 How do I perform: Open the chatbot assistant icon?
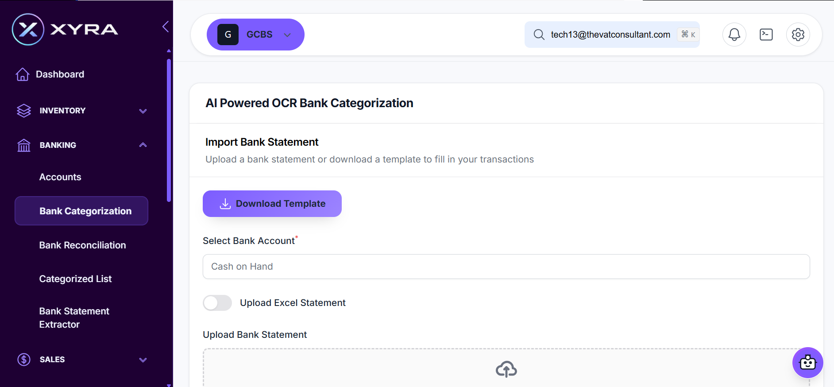pos(807,363)
